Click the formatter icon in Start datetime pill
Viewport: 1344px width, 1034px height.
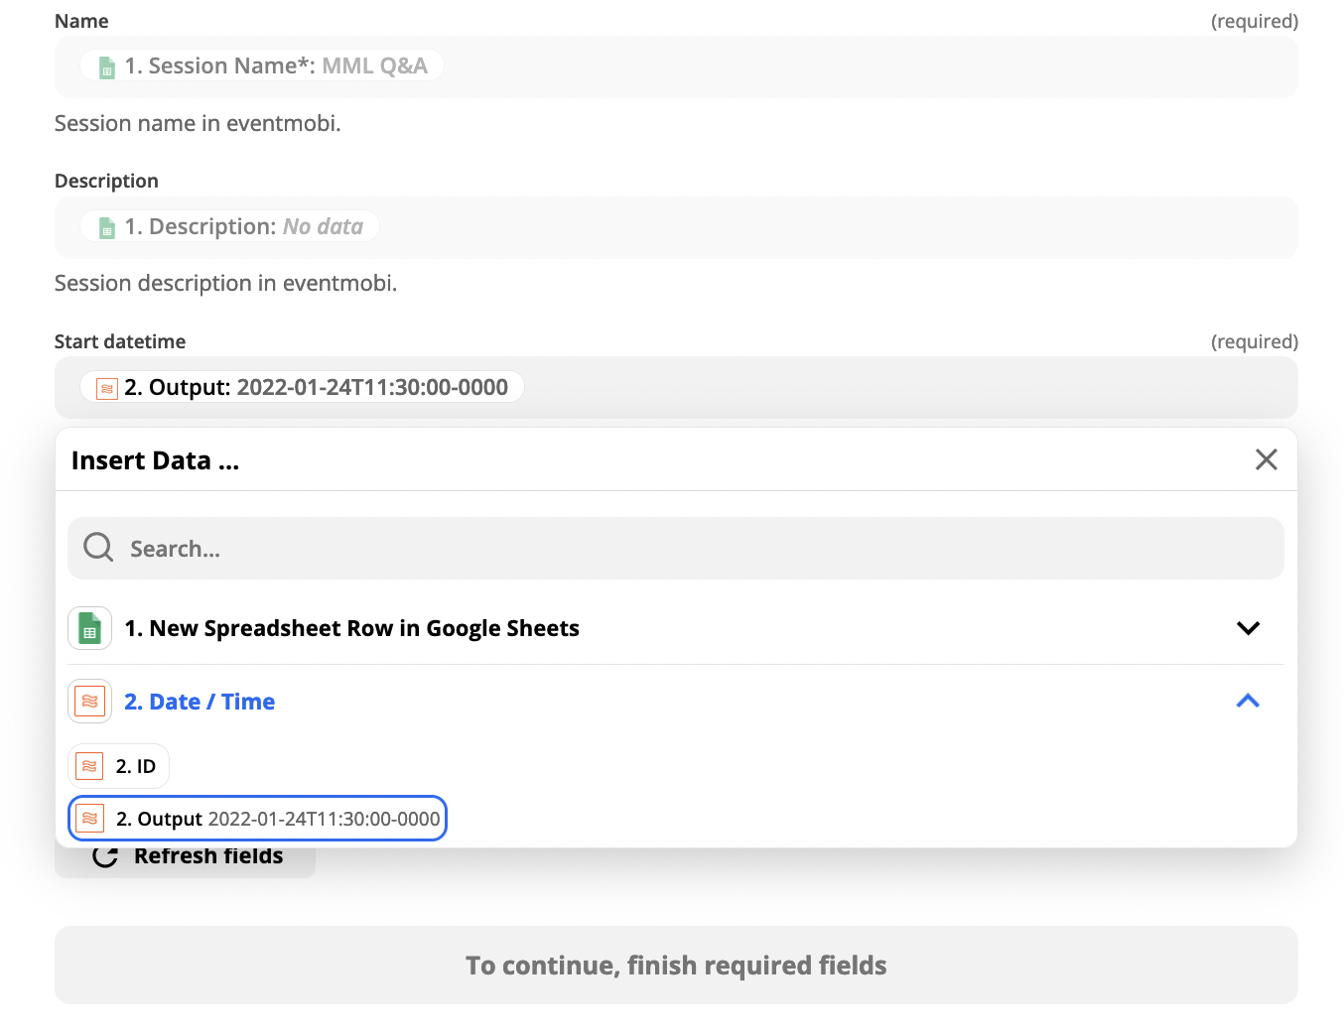[107, 388]
